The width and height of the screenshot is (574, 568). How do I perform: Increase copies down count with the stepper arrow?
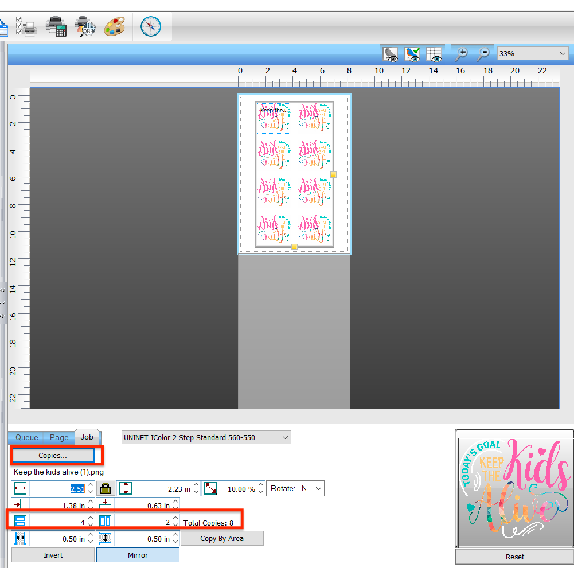[x=90, y=517]
